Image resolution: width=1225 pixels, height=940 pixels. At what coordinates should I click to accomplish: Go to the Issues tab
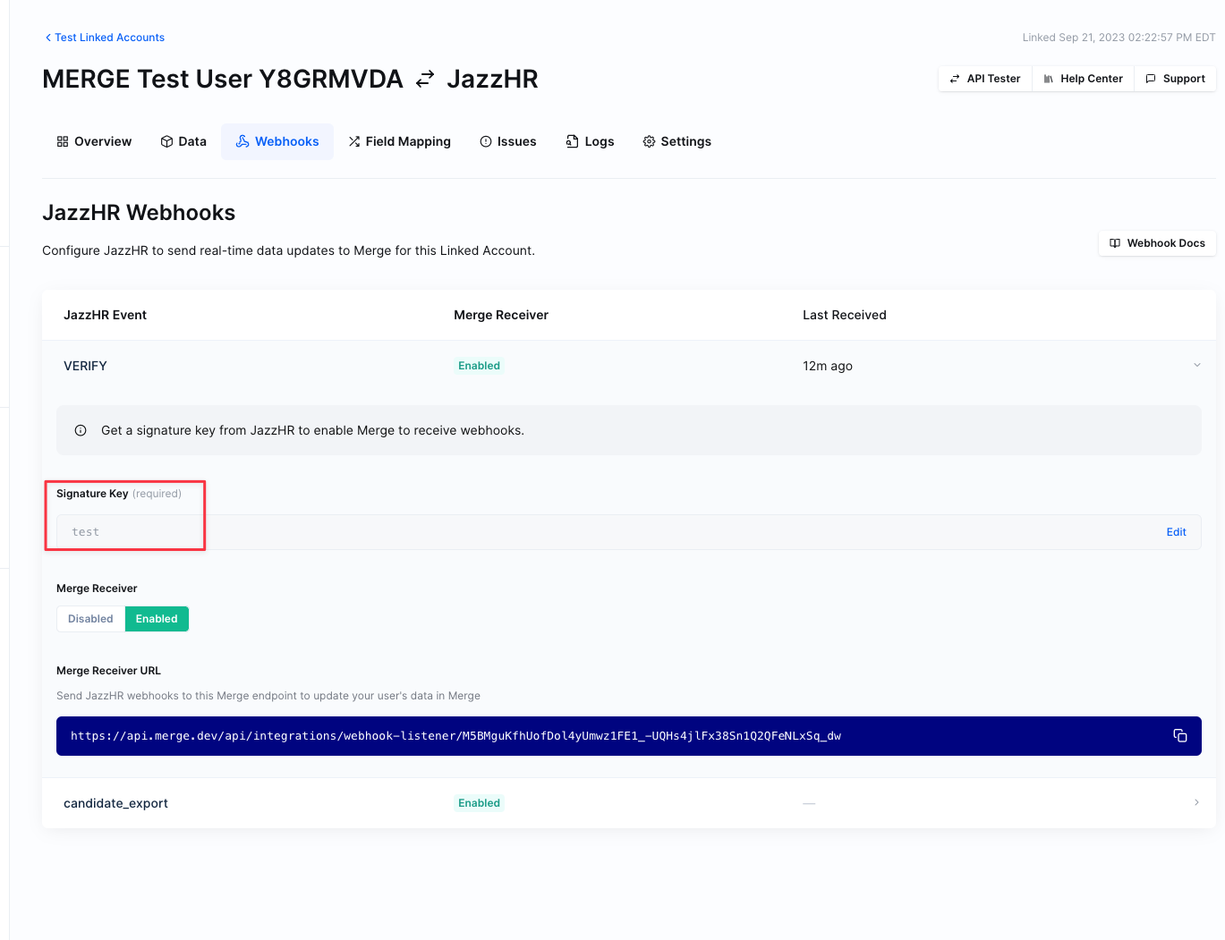click(508, 141)
